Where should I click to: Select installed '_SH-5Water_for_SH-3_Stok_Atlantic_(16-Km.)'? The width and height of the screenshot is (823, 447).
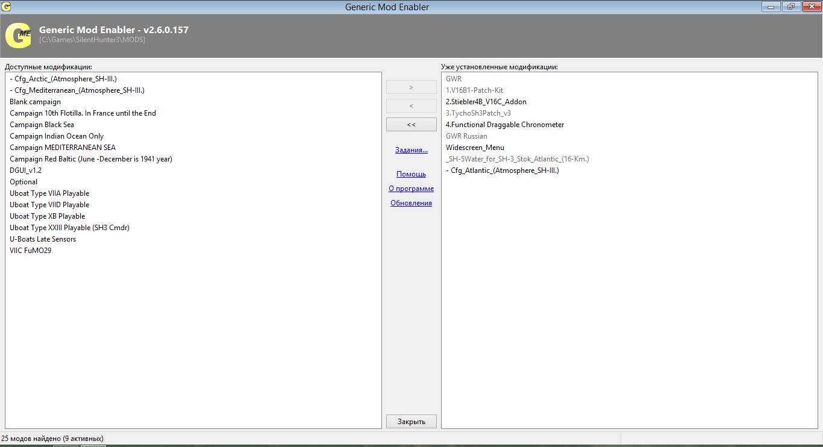(x=518, y=159)
